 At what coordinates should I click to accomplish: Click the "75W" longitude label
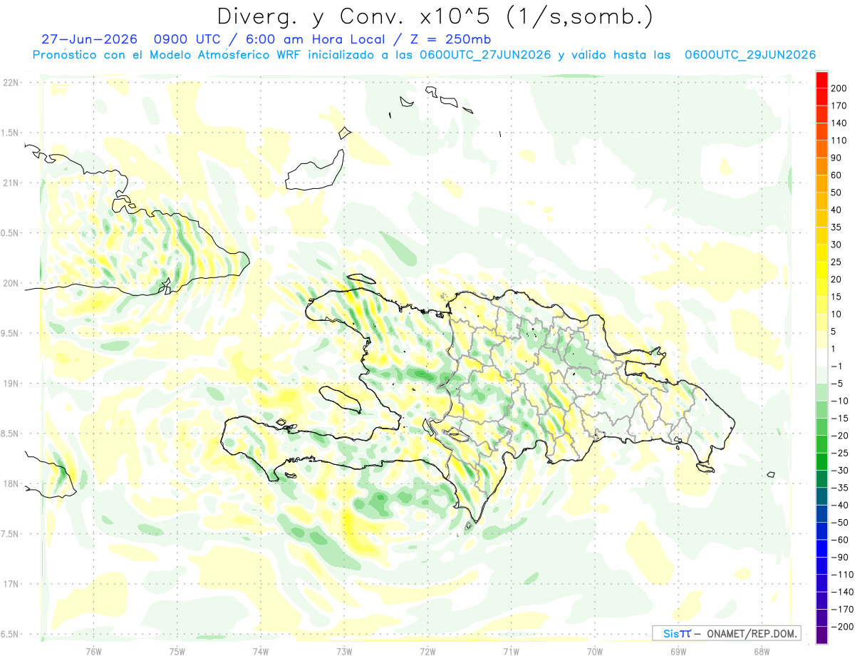pos(177,652)
